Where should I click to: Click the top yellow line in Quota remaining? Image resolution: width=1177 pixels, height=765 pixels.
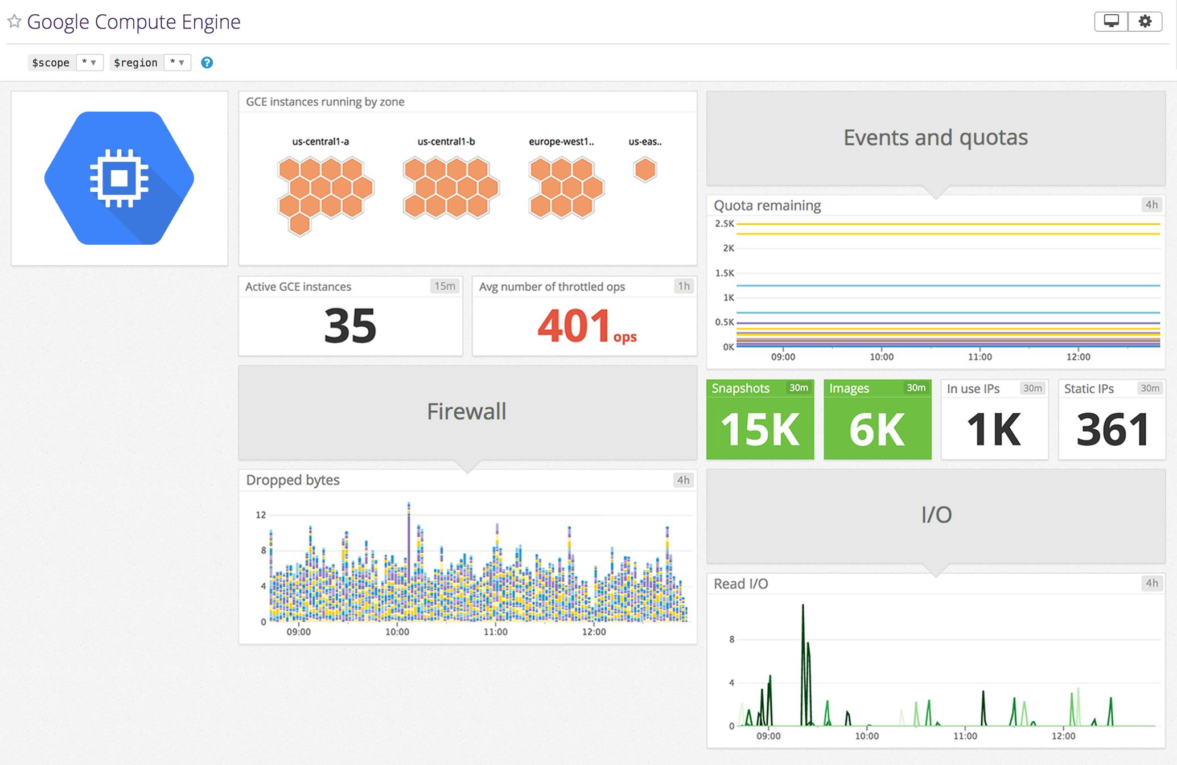tap(948, 224)
